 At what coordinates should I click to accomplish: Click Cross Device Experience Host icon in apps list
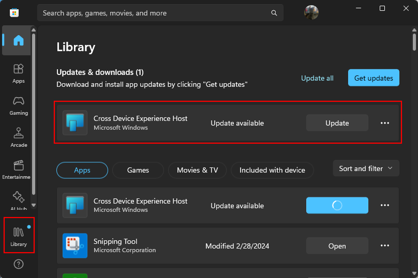75,205
